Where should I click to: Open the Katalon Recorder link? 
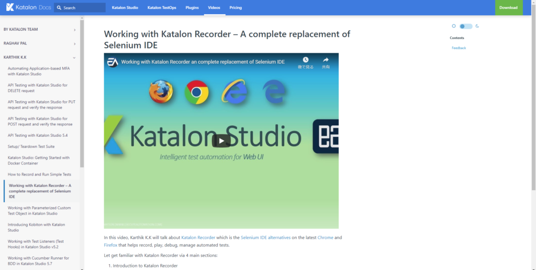click(x=198, y=238)
